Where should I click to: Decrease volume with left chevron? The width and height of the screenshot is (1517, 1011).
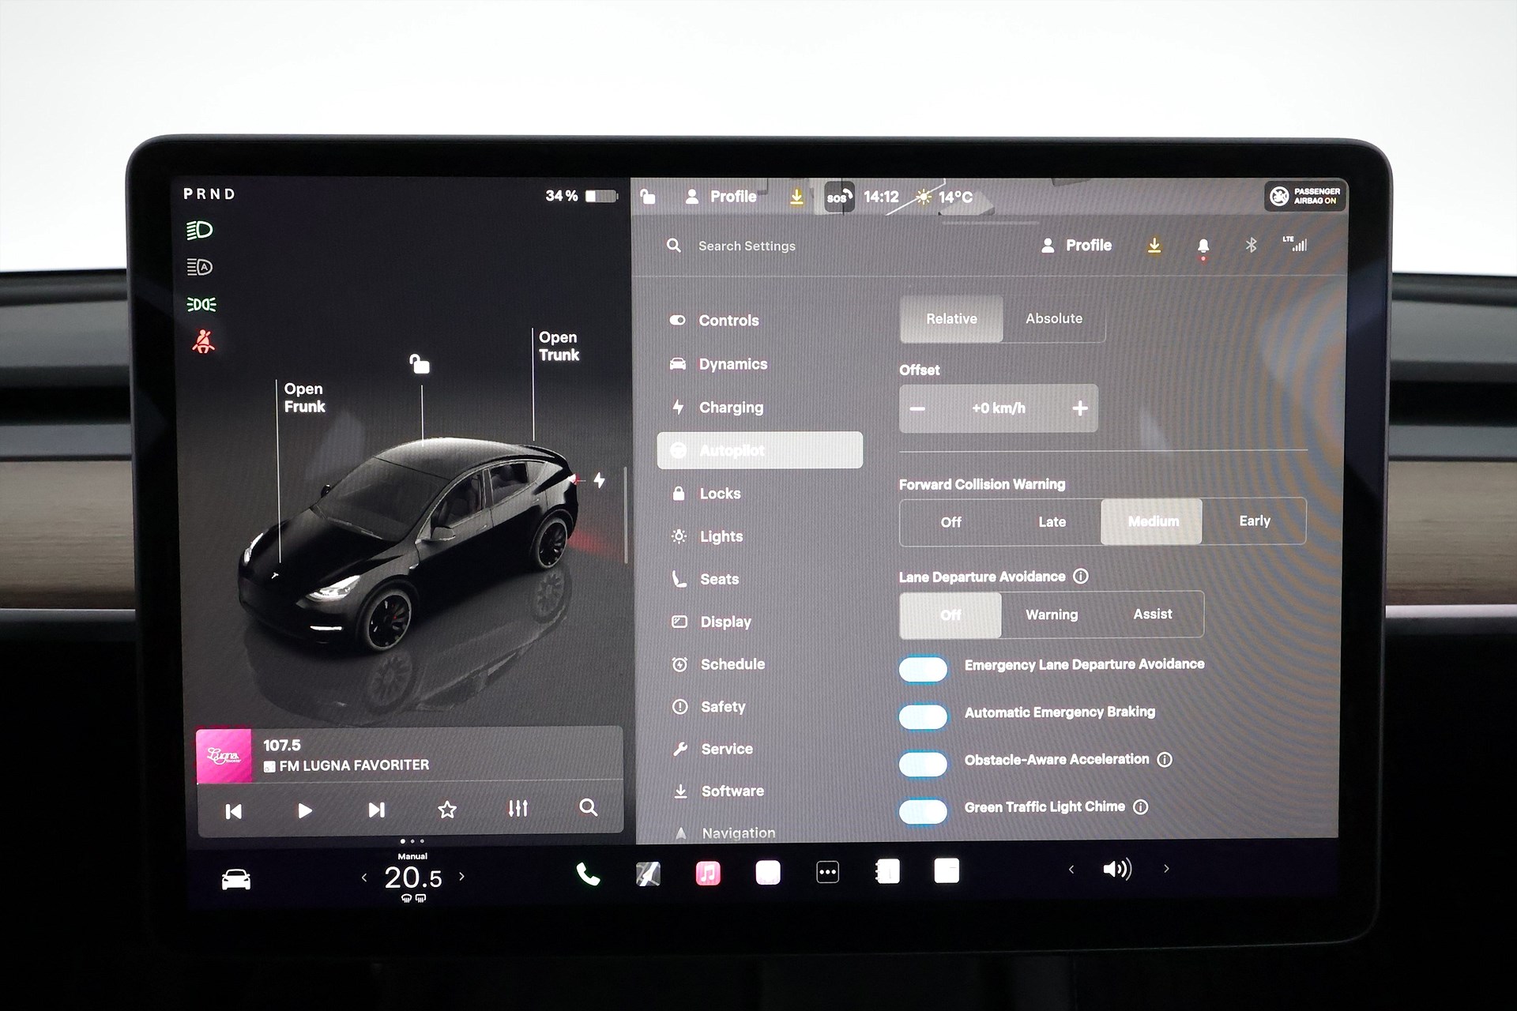(x=1071, y=870)
